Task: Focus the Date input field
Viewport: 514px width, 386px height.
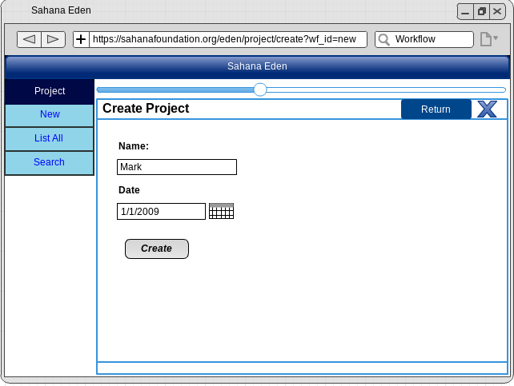Action: [161, 211]
